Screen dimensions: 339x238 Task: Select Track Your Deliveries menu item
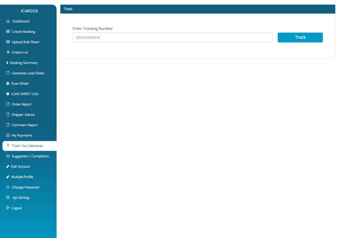[29, 146]
